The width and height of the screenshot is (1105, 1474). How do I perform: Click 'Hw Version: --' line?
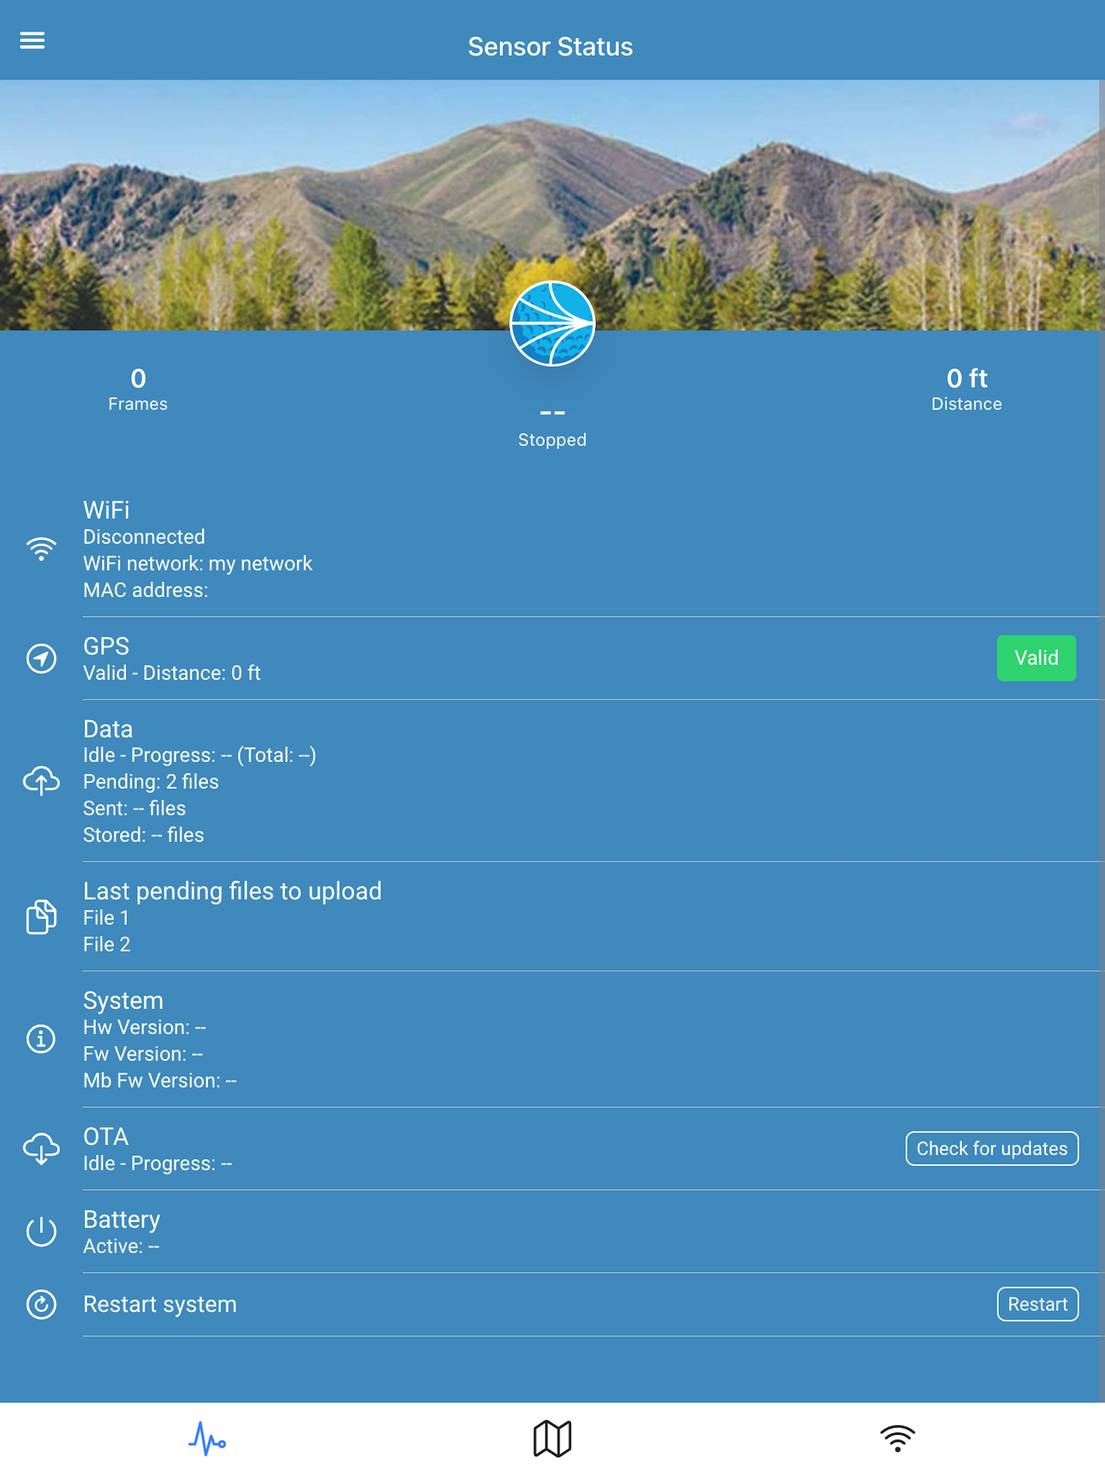click(145, 1027)
